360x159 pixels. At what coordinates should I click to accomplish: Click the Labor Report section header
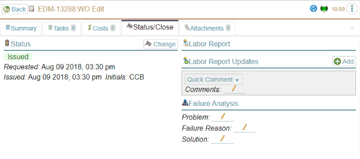point(209,44)
